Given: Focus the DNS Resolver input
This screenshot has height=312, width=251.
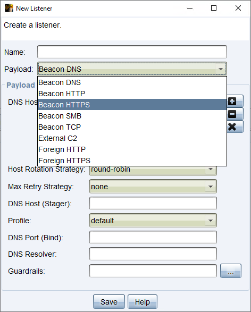Looking at the screenshot, I should tap(153, 254).
